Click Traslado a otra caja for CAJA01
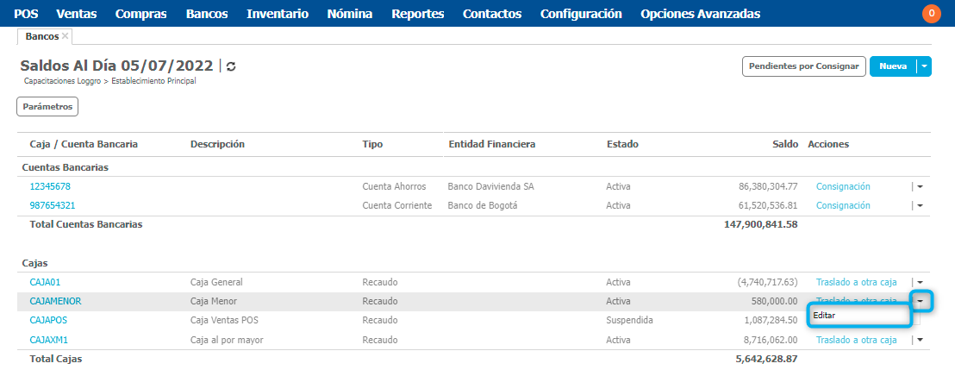This screenshot has width=955, height=376. click(856, 282)
